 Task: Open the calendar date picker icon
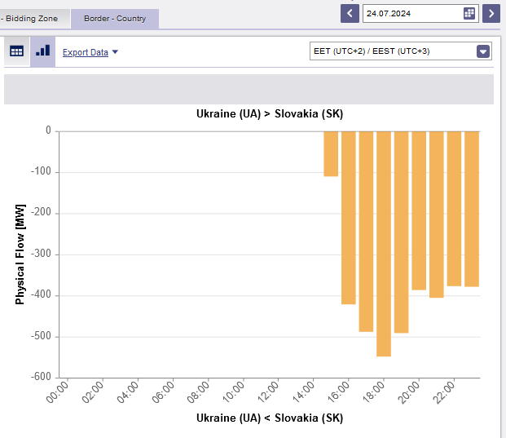tap(469, 13)
